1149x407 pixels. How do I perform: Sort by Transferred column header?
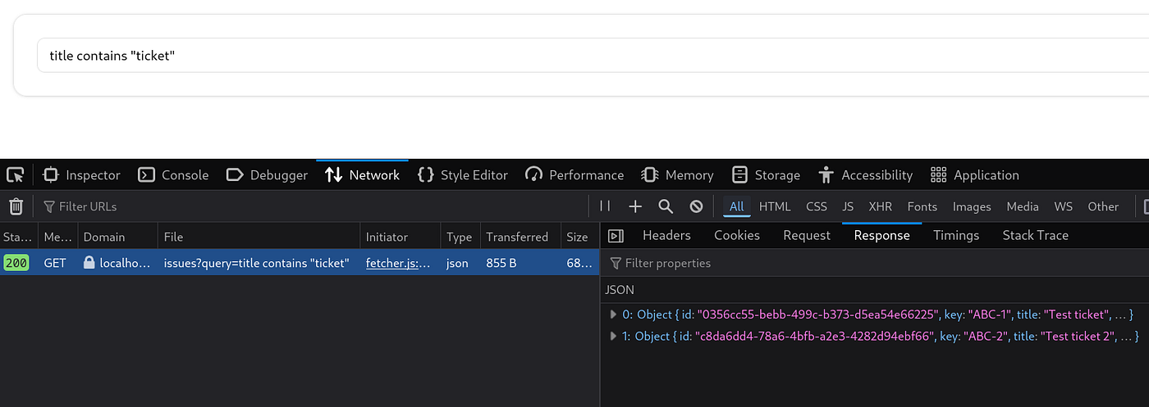[520, 237]
